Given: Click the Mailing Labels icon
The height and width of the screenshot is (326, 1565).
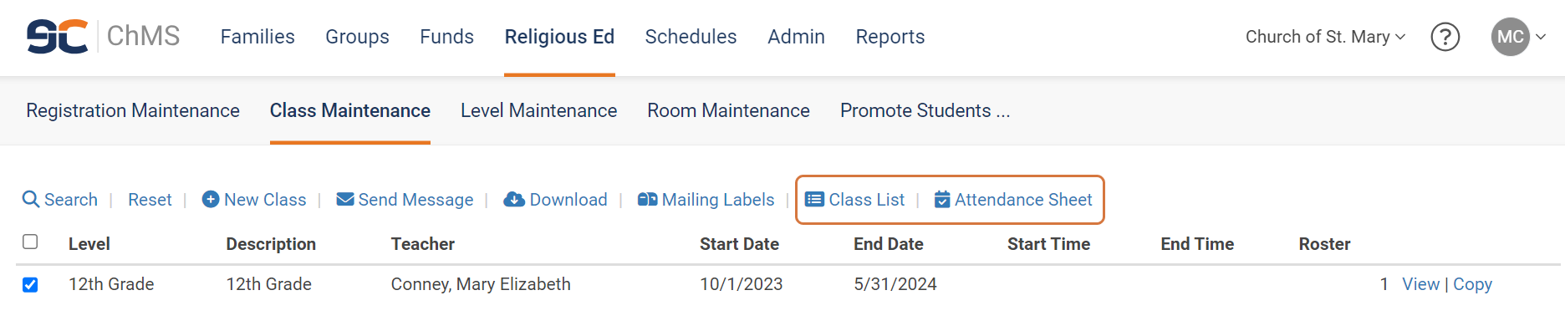Looking at the screenshot, I should click(647, 199).
